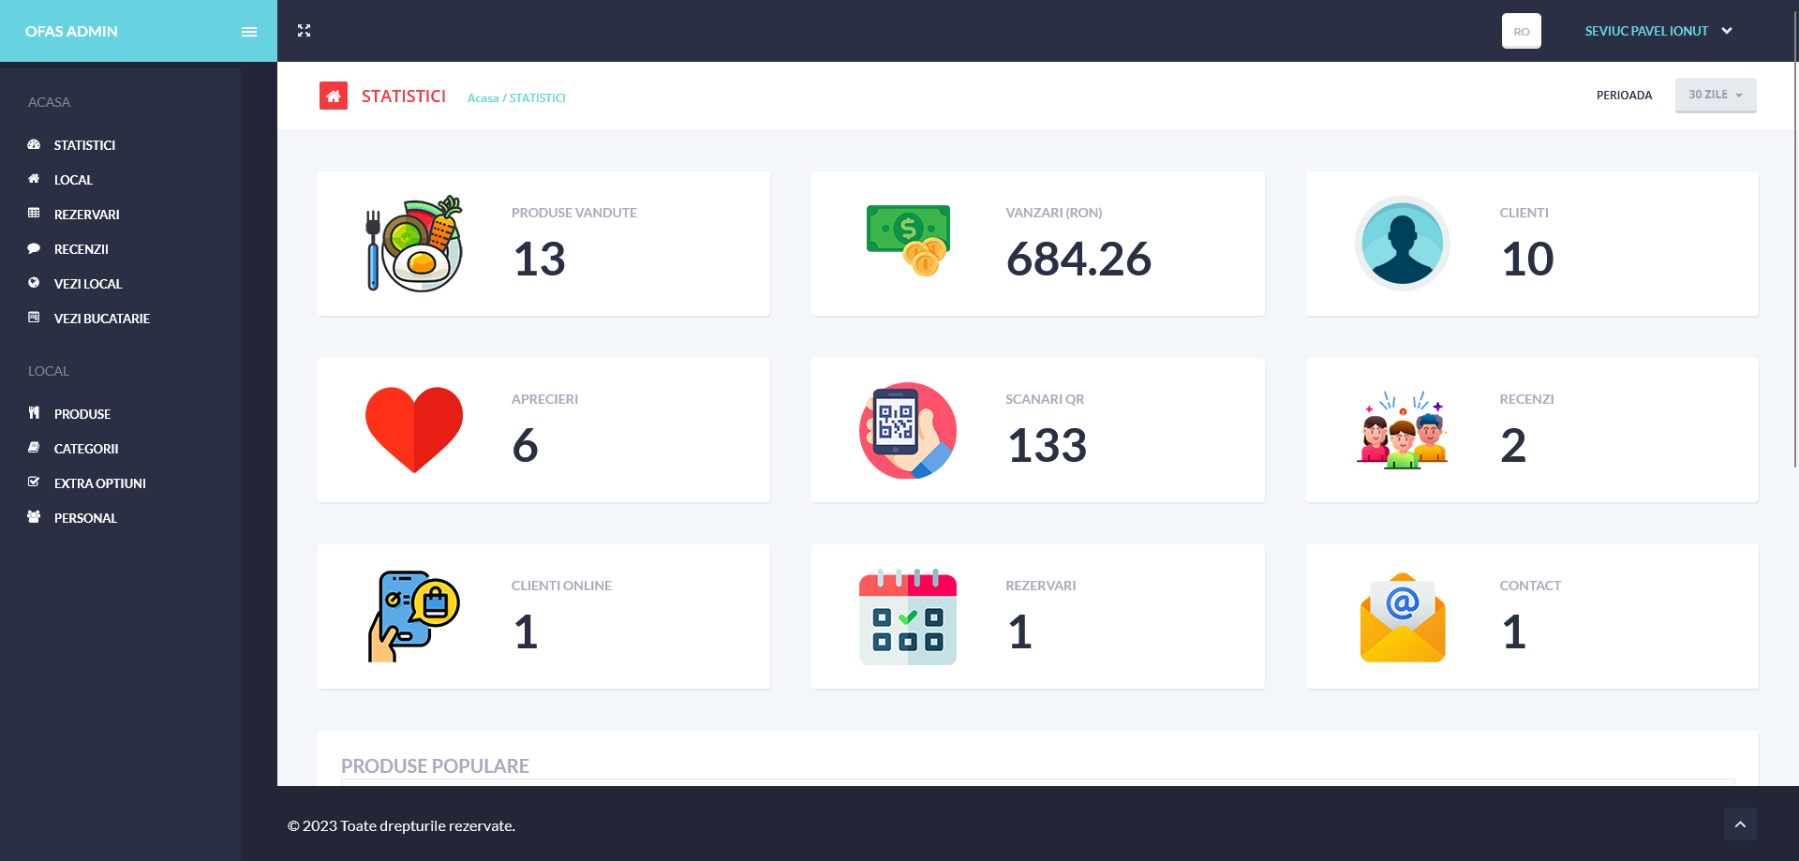This screenshot has width=1799, height=861.
Task: Open VEZI LOCAL in the sidebar menu
Action: click(88, 284)
